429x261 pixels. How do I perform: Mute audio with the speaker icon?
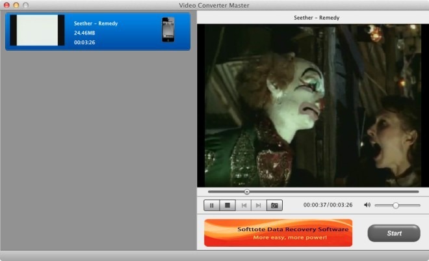click(367, 205)
